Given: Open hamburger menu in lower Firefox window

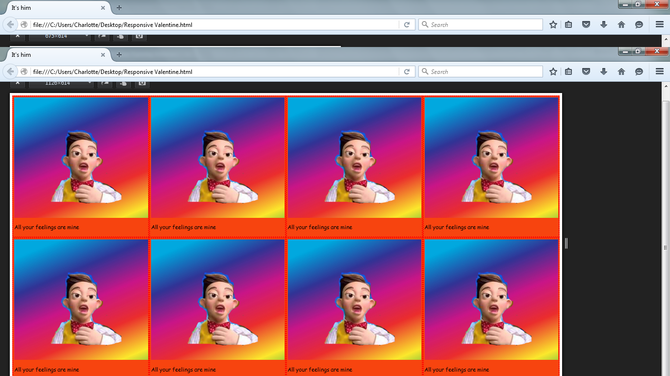Looking at the screenshot, I should pyautogui.click(x=660, y=71).
